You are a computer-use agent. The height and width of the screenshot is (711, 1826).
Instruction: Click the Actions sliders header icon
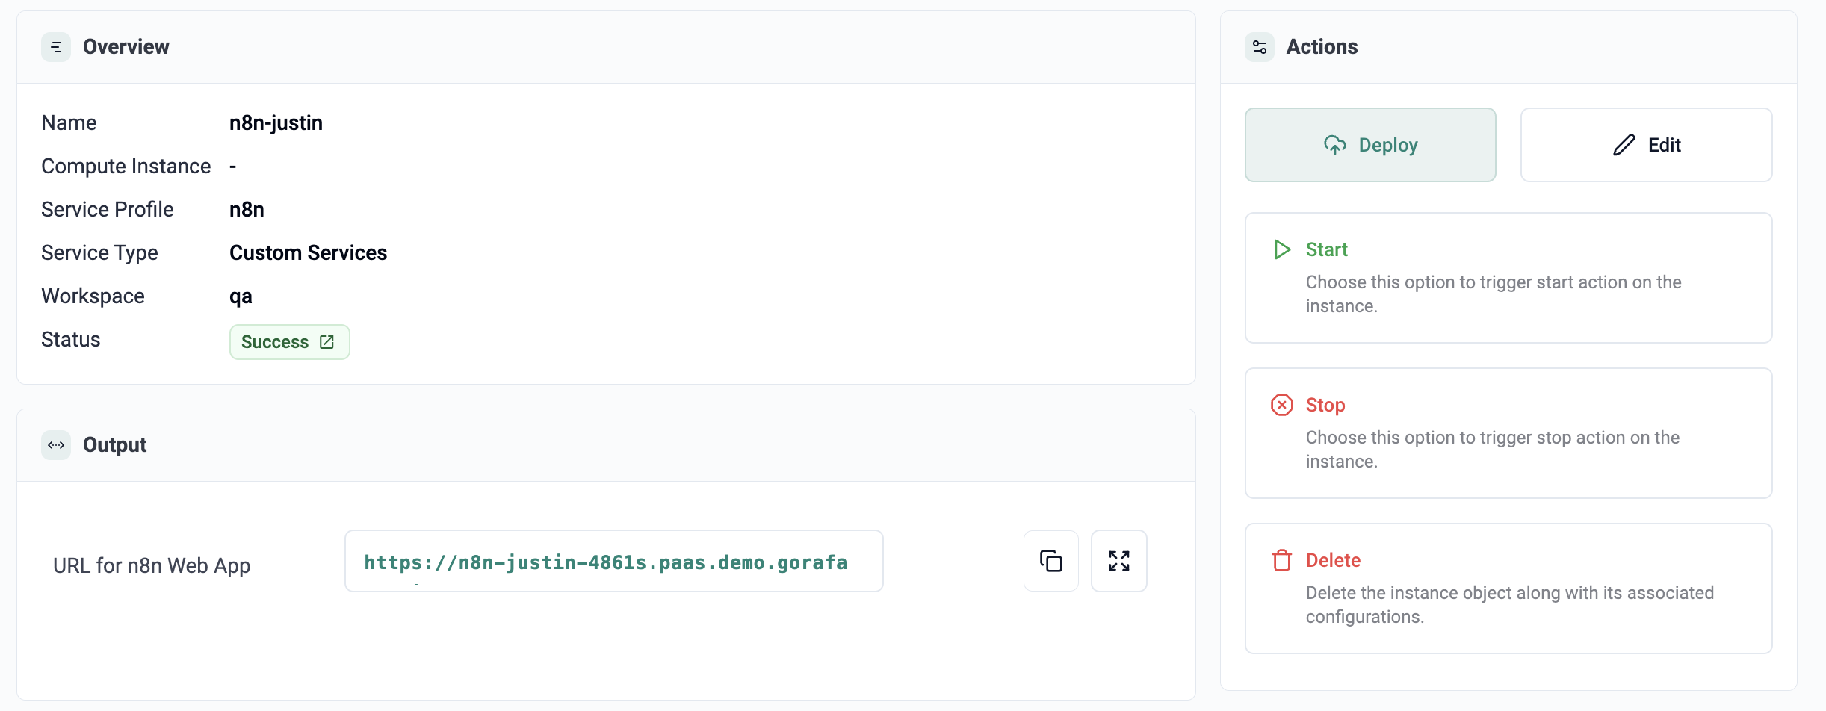1260,47
